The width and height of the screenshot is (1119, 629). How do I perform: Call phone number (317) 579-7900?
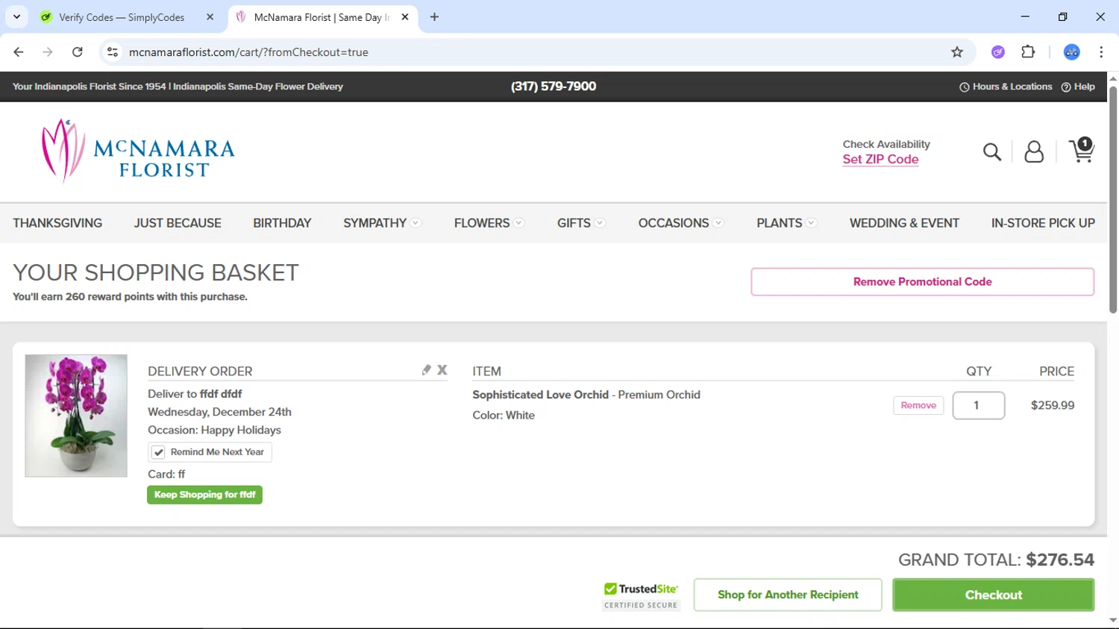pos(554,87)
